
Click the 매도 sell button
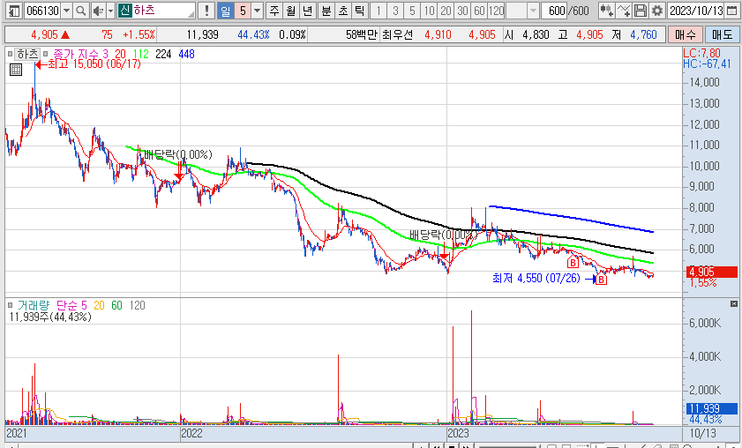722,34
